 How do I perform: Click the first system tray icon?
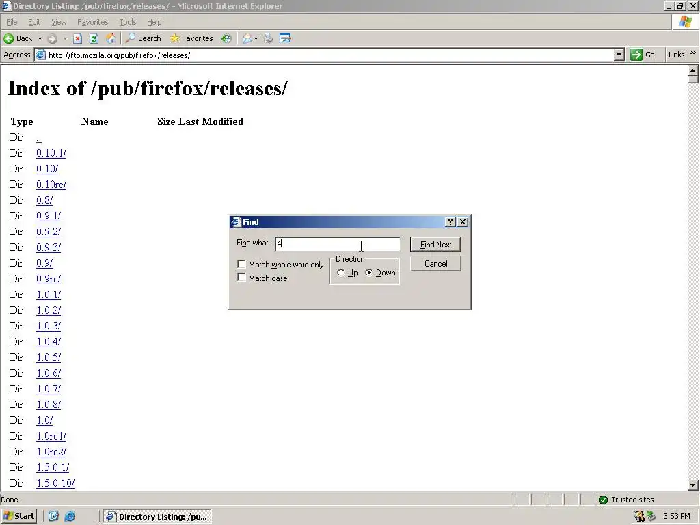click(639, 516)
